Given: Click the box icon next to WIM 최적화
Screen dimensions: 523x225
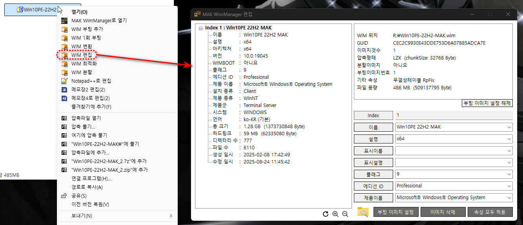Looking at the screenshot, I should pyautogui.click(x=64, y=64).
